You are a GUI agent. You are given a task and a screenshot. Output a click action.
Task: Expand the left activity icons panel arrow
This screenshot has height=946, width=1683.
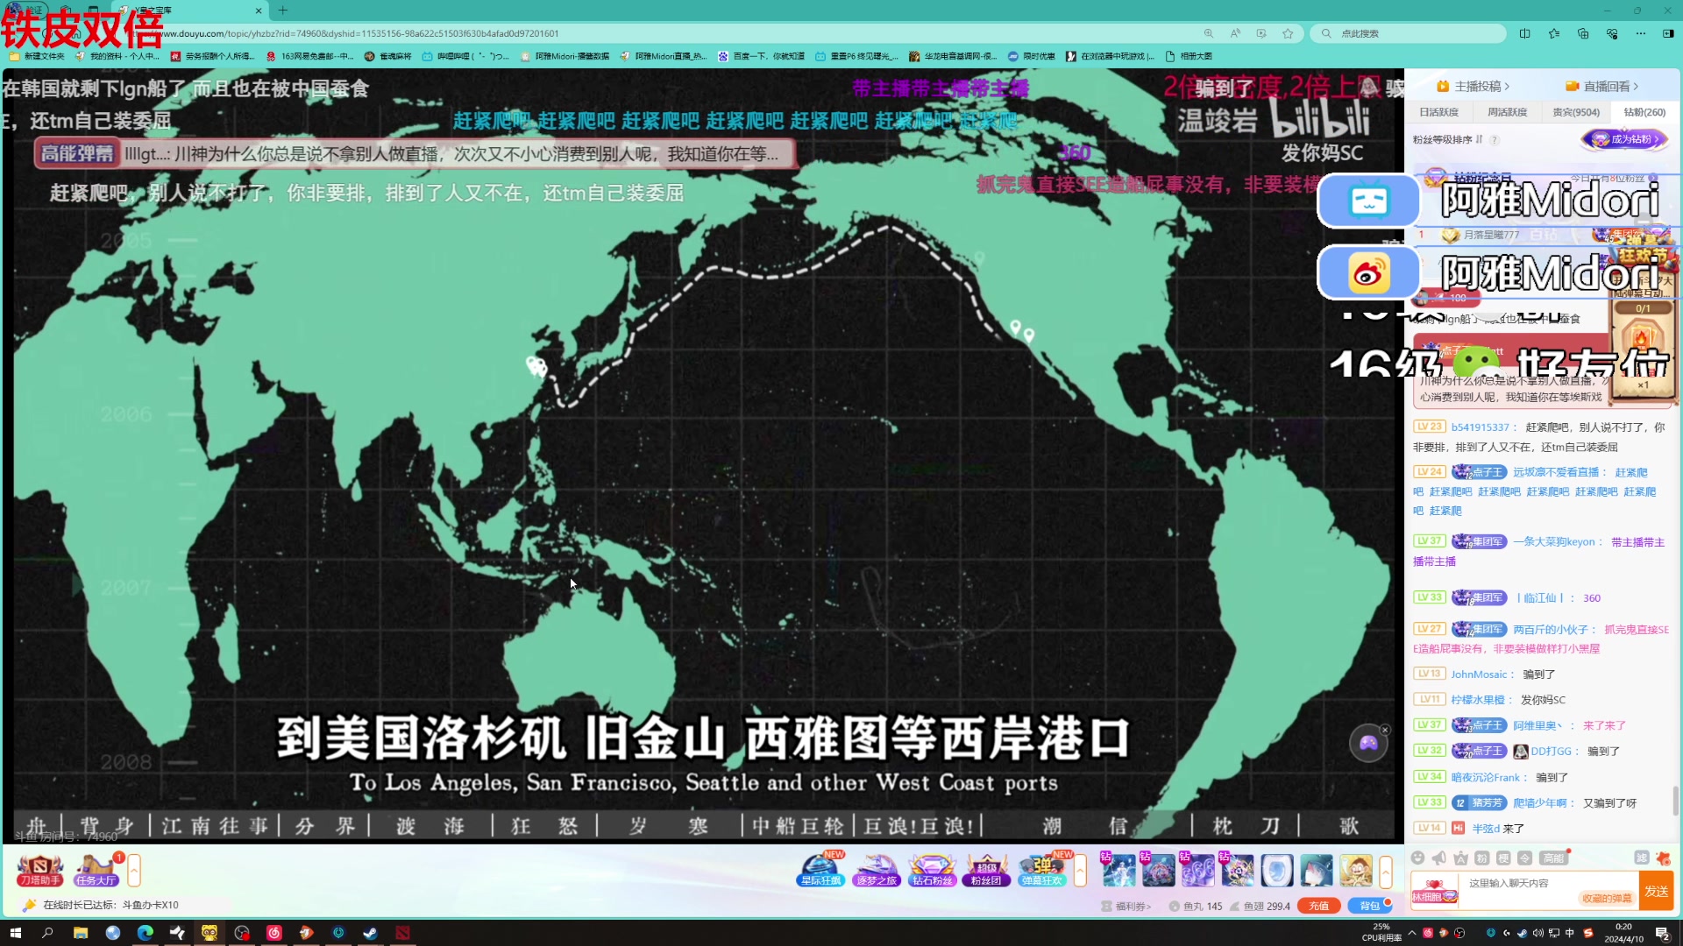click(x=134, y=871)
